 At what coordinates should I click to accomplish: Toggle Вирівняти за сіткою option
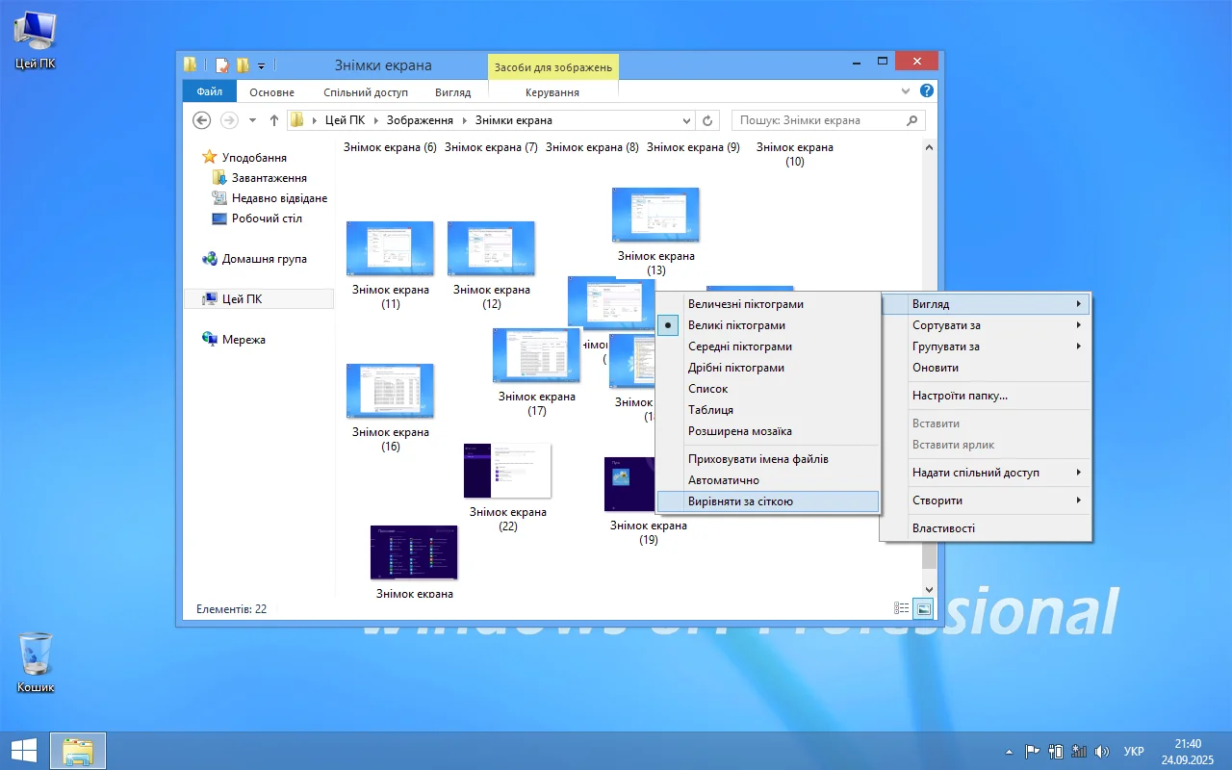[740, 501]
